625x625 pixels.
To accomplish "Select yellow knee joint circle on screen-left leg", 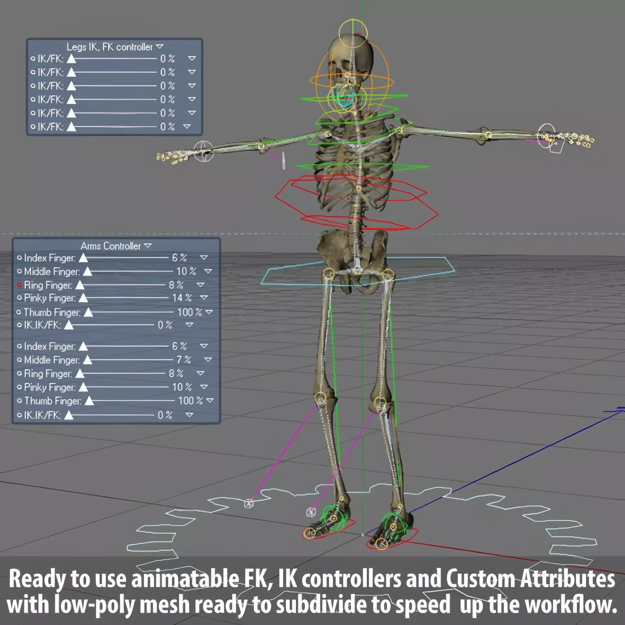I will click(320, 398).
